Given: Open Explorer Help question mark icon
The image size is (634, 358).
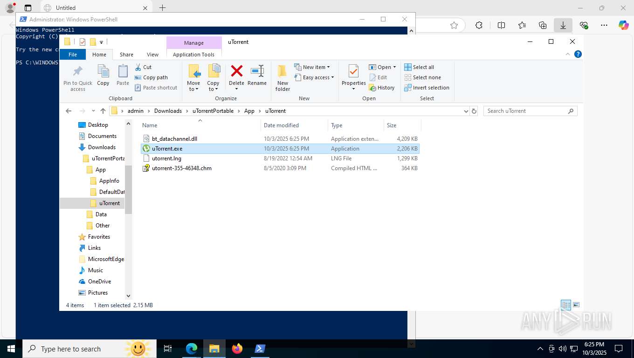Looking at the screenshot, I should coord(578,54).
